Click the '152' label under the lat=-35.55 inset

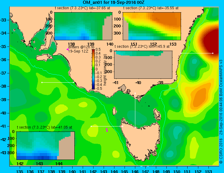pos(154,44)
